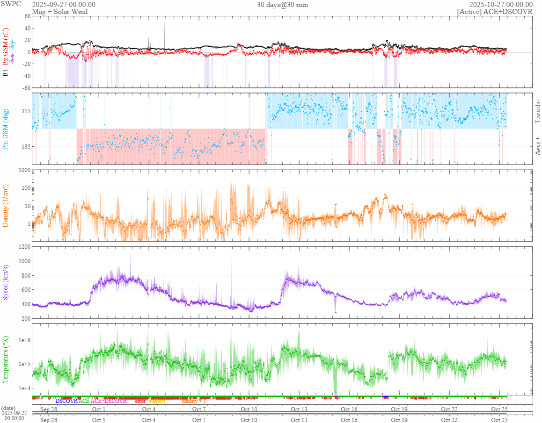This screenshot has width=542, height=423.
Task: Click the bottom time range slider bar
Action: [x=282, y=413]
